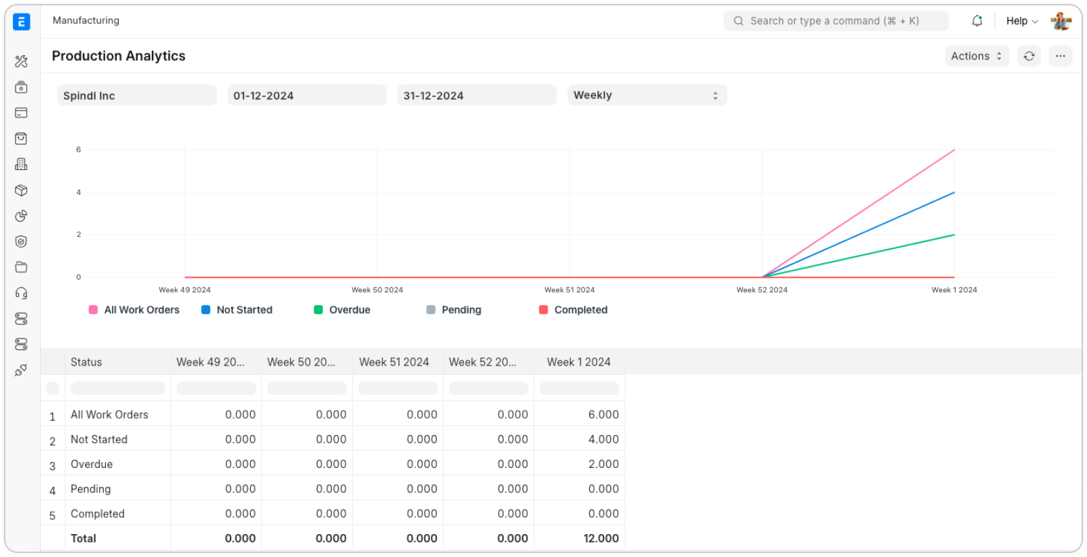Expand the Help menu
The width and height of the screenshot is (1087, 557).
coord(1022,21)
